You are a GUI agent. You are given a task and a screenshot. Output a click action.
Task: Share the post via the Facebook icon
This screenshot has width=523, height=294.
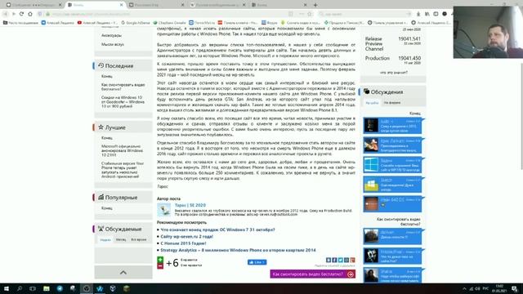[x=334, y=260]
